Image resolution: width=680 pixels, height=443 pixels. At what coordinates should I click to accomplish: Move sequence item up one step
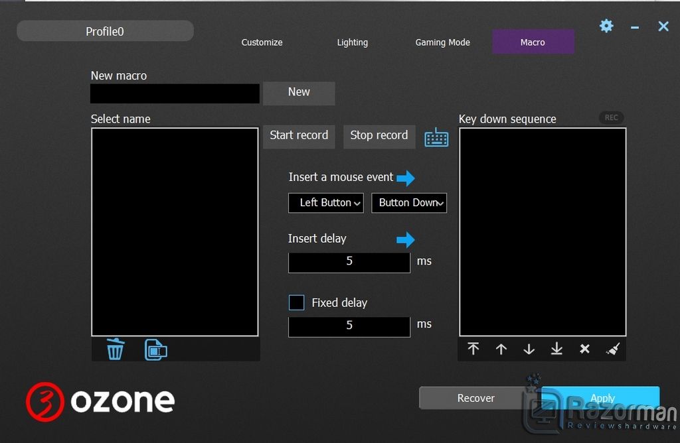point(501,349)
